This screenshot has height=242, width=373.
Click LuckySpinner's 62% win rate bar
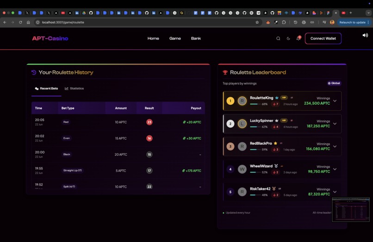coord(255,127)
